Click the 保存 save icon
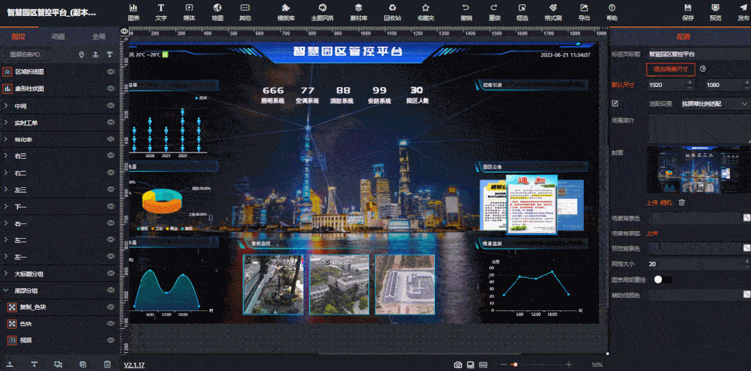This screenshot has width=751, height=371. 688,8
